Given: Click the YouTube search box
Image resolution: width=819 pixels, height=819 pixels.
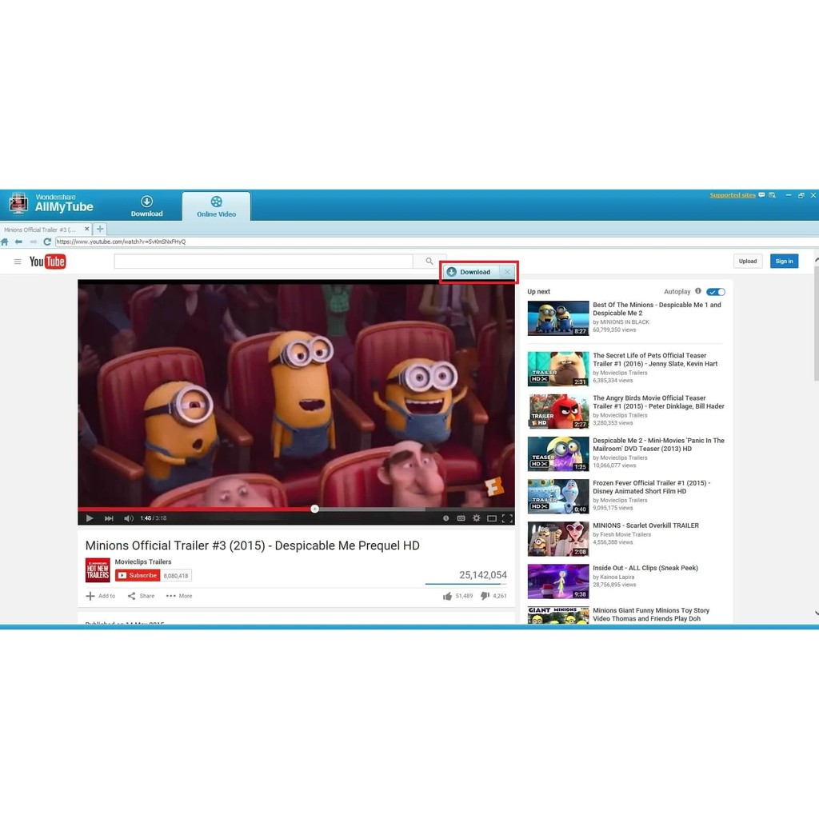Looking at the screenshot, I should coord(263,262).
